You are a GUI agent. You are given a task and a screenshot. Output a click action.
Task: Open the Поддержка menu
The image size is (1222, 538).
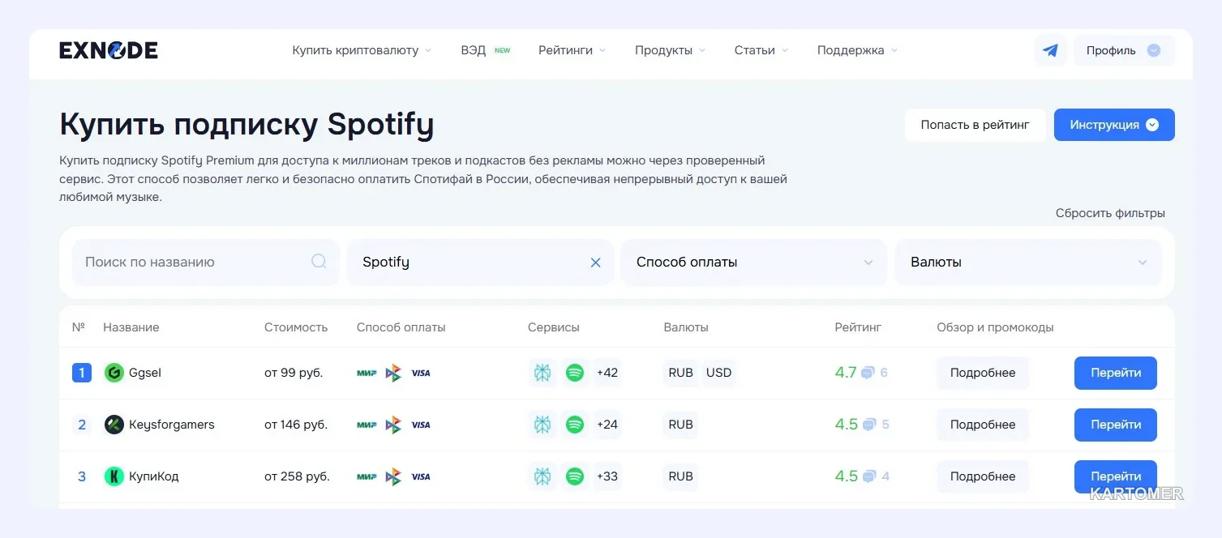pos(858,50)
